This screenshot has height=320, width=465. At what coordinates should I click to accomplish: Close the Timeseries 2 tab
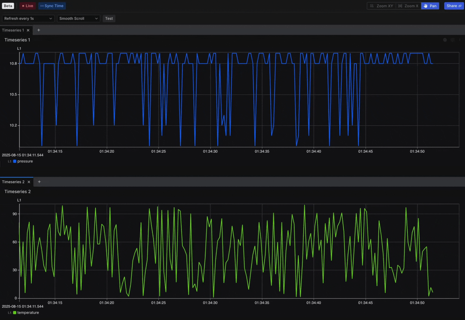(x=29, y=182)
